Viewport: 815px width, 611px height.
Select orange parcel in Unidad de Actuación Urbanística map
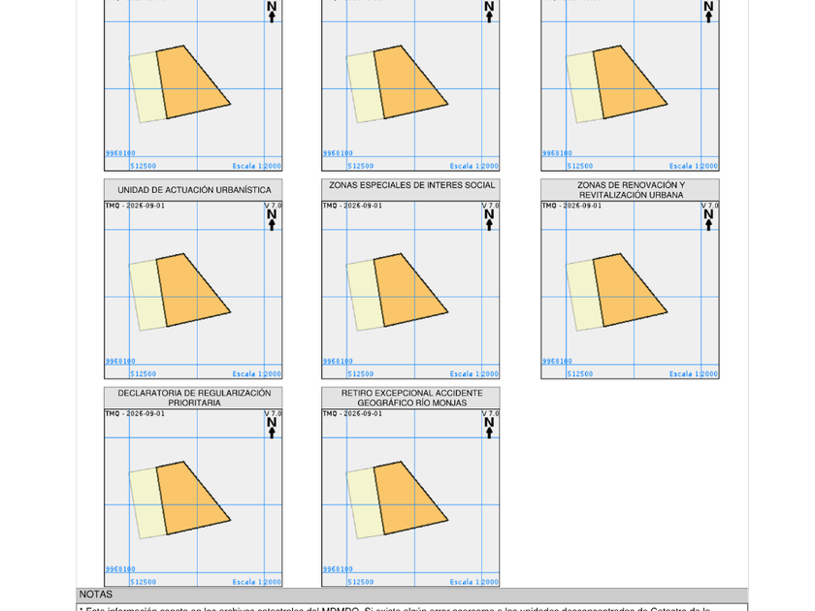pyautogui.click(x=190, y=291)
